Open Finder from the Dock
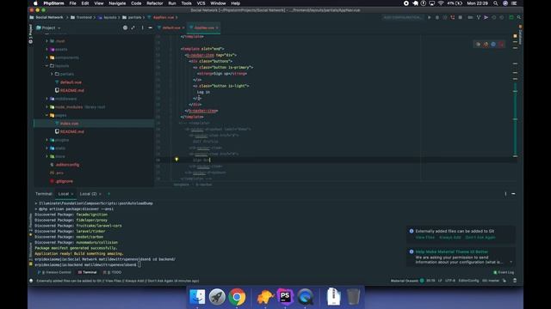This screenshot has height=309, width=551. (197, 297)
